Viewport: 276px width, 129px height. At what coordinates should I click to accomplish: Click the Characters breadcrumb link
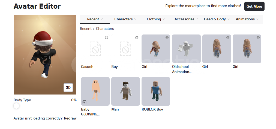pyautogui.click(x=105, y=29)
